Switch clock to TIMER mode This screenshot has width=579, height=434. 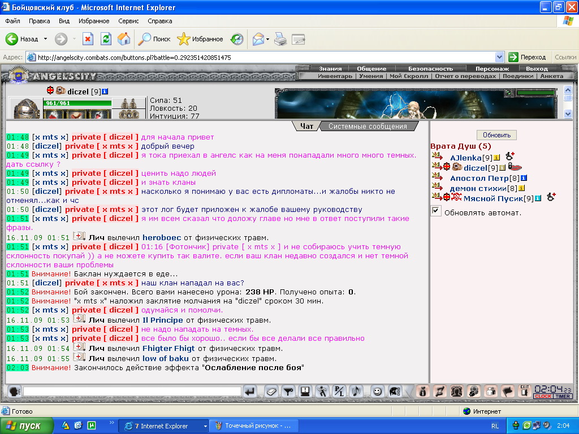[x=563, y=396]
